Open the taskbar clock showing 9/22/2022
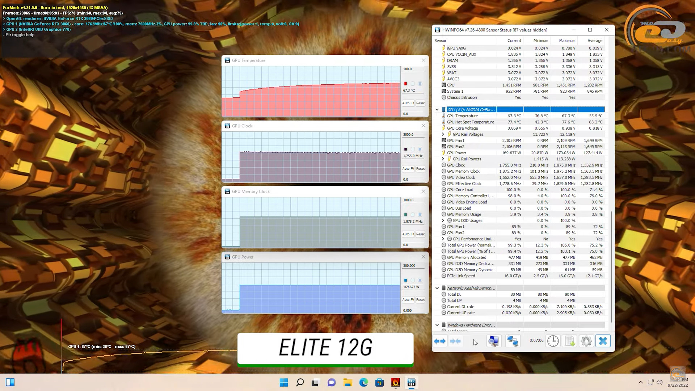 tap(678, 382)
